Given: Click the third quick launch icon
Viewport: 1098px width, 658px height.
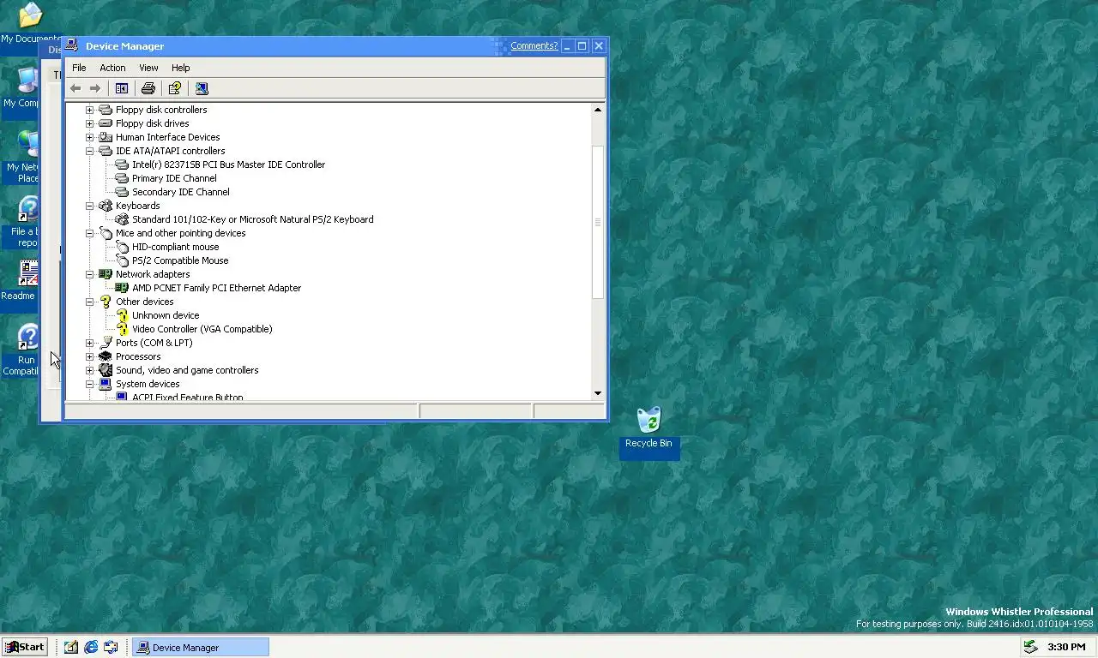Looking at the screenshot, I should (111, 647).
